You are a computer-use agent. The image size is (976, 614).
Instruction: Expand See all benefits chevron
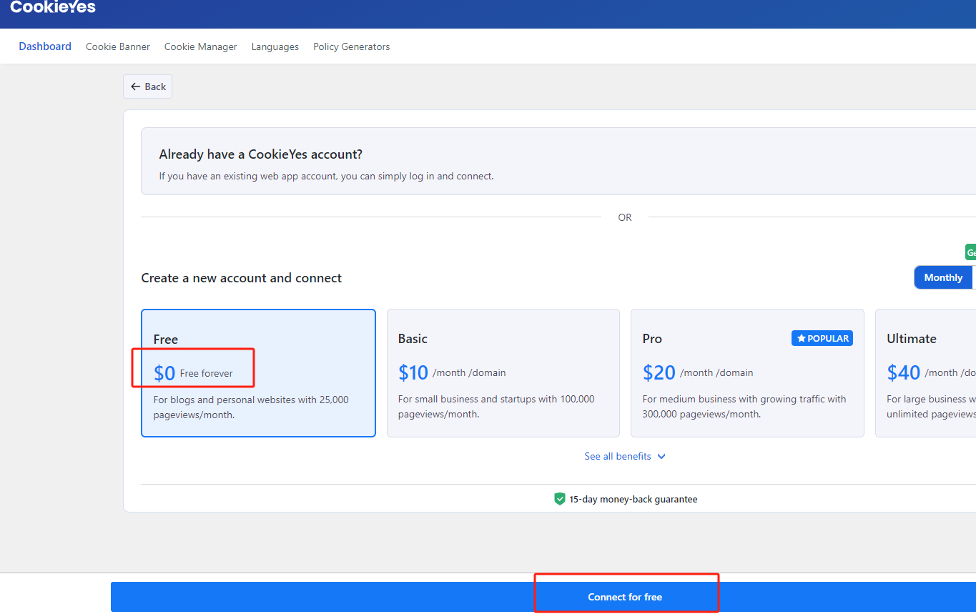661,457
